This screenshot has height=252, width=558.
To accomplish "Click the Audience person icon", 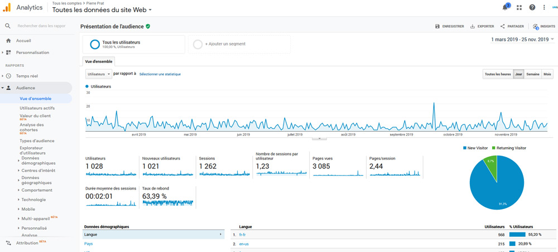I will pos(8,88).
